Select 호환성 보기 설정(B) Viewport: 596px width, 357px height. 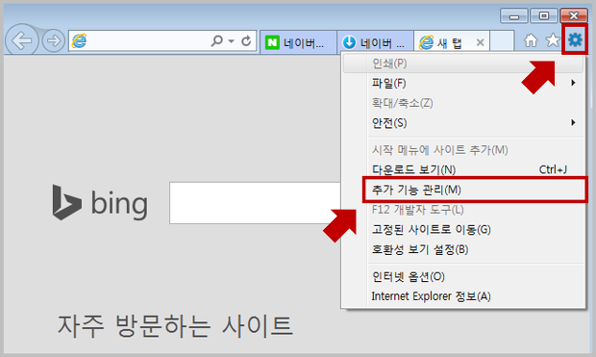point(463,249)
